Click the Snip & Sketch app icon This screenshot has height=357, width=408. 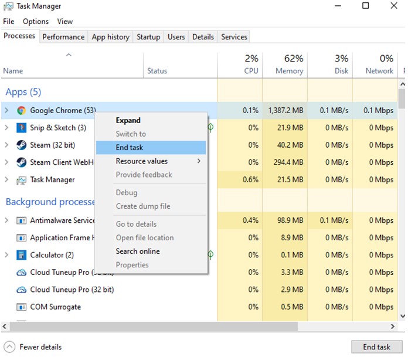(x=21, y=128)
